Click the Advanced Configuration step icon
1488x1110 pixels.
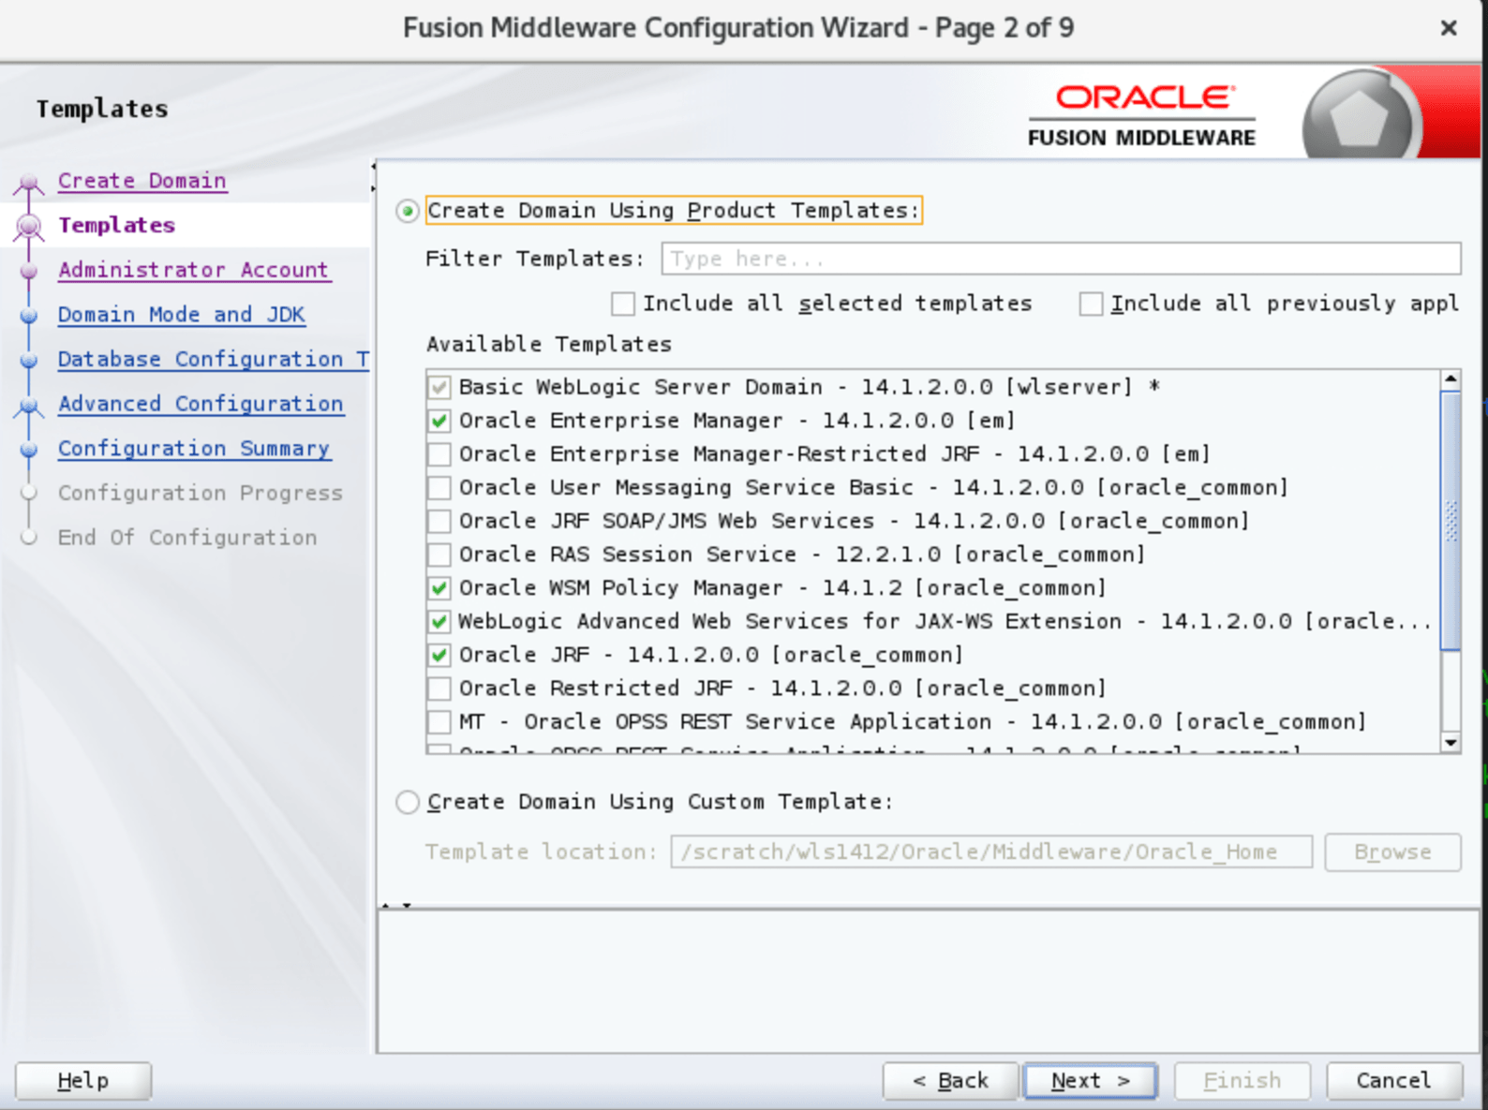tap(29, 405)
